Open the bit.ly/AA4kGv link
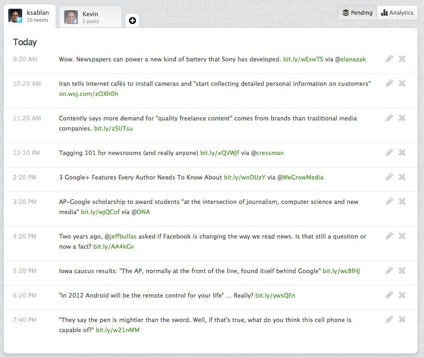424x358 pixels. pos(113,246)
